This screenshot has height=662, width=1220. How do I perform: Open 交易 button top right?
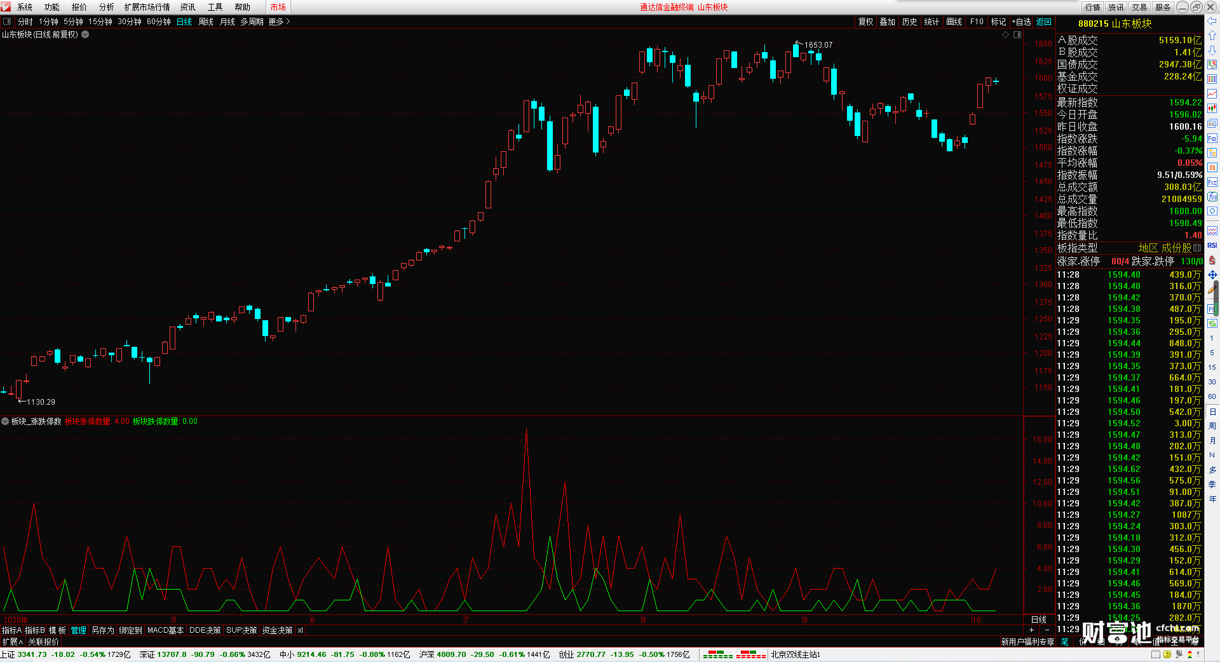pyautogui.click(x=1140, y=7)
